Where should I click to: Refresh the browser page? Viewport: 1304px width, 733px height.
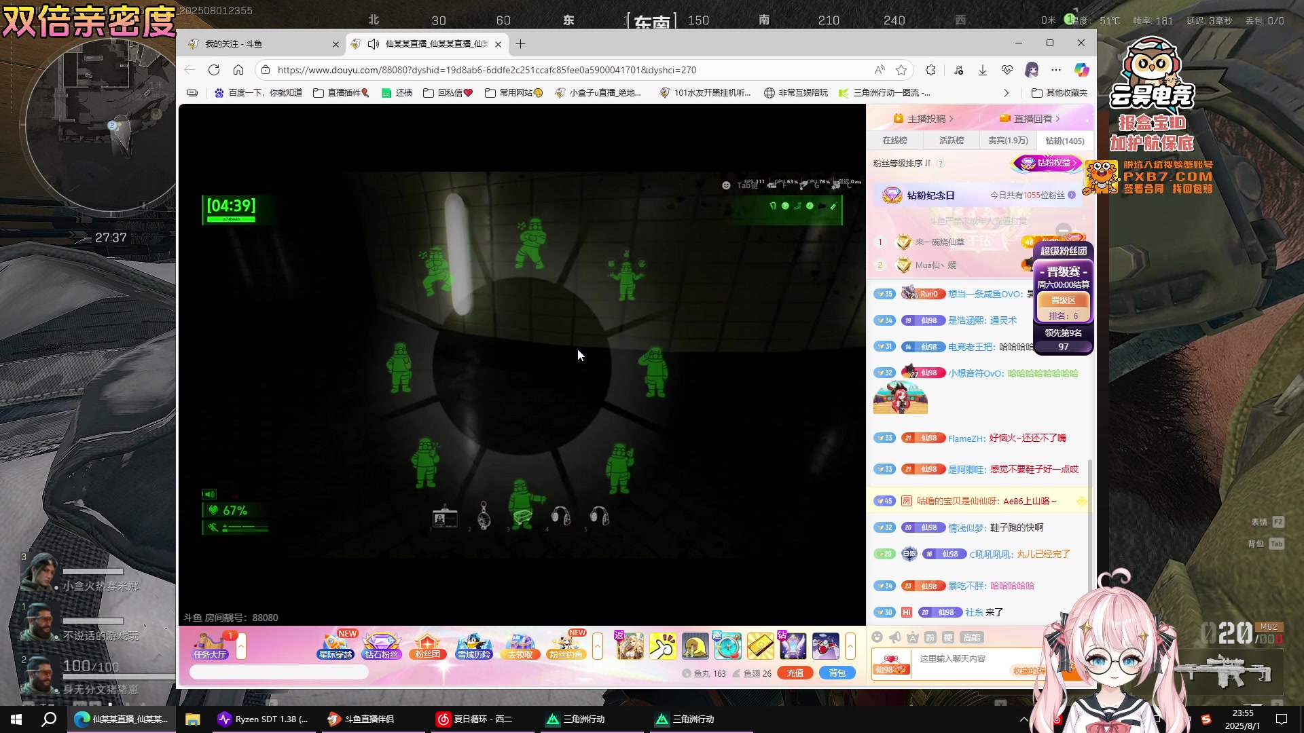(x=214, y=70)
